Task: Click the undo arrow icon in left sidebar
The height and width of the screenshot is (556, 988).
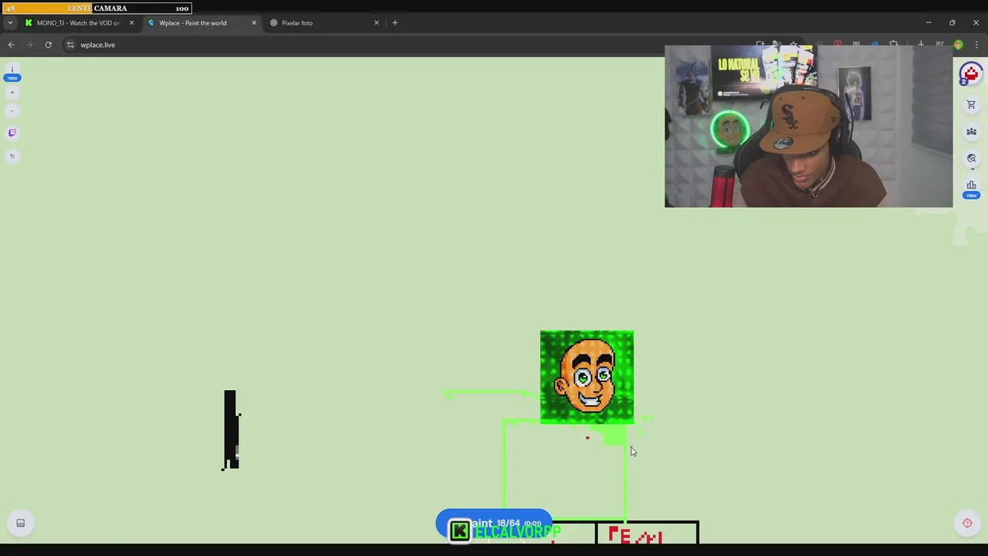Action: tap(12, 156)
